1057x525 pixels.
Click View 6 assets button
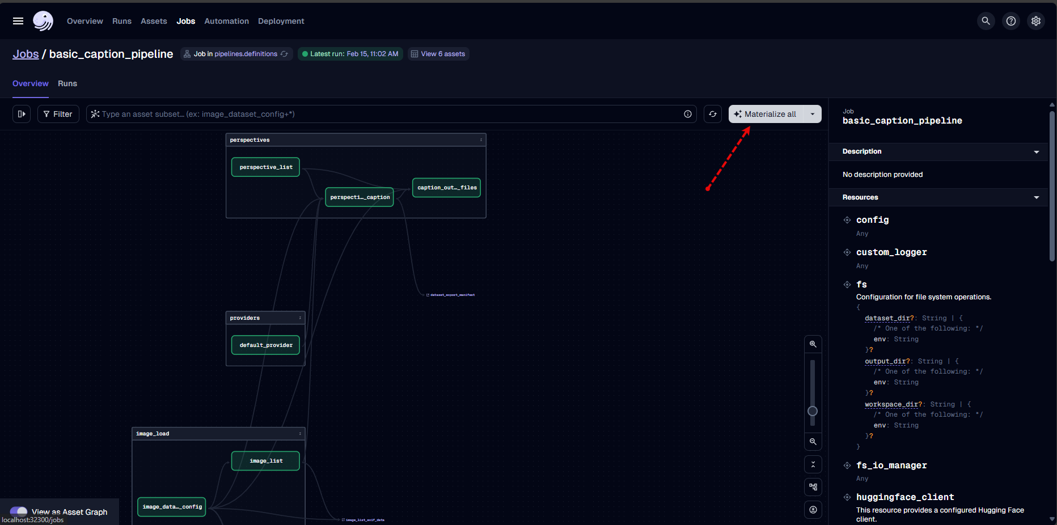click(x=438, y=54)
